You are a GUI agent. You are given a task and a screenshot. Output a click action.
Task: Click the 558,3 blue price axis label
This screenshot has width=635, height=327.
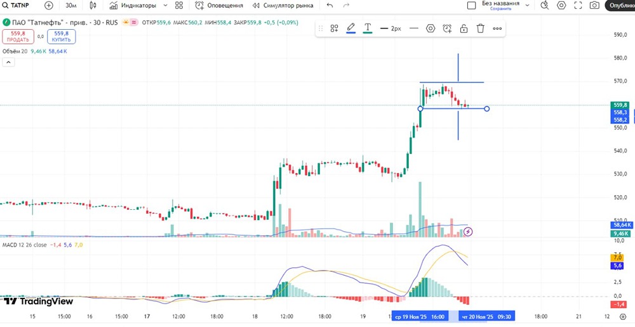pyautogui.click(x=620, y=112)
